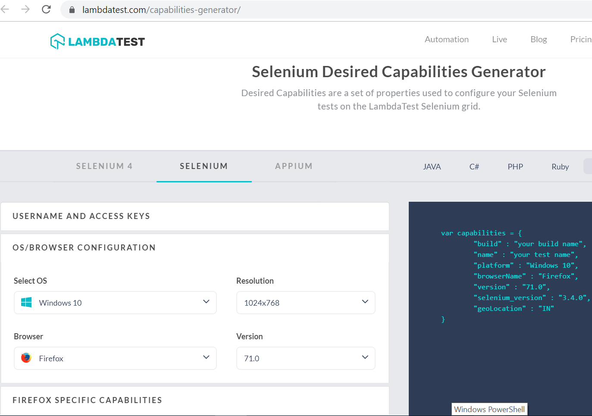
Task: Click the padlock icon in the address bar
Action: pos(72,9)
